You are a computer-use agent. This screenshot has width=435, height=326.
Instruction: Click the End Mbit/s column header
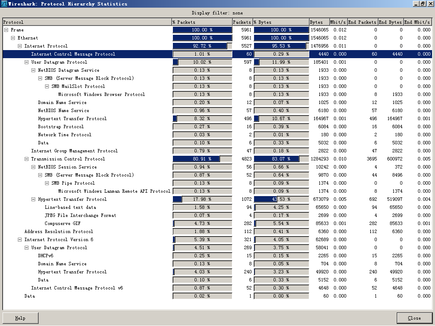tap(417, 22)
